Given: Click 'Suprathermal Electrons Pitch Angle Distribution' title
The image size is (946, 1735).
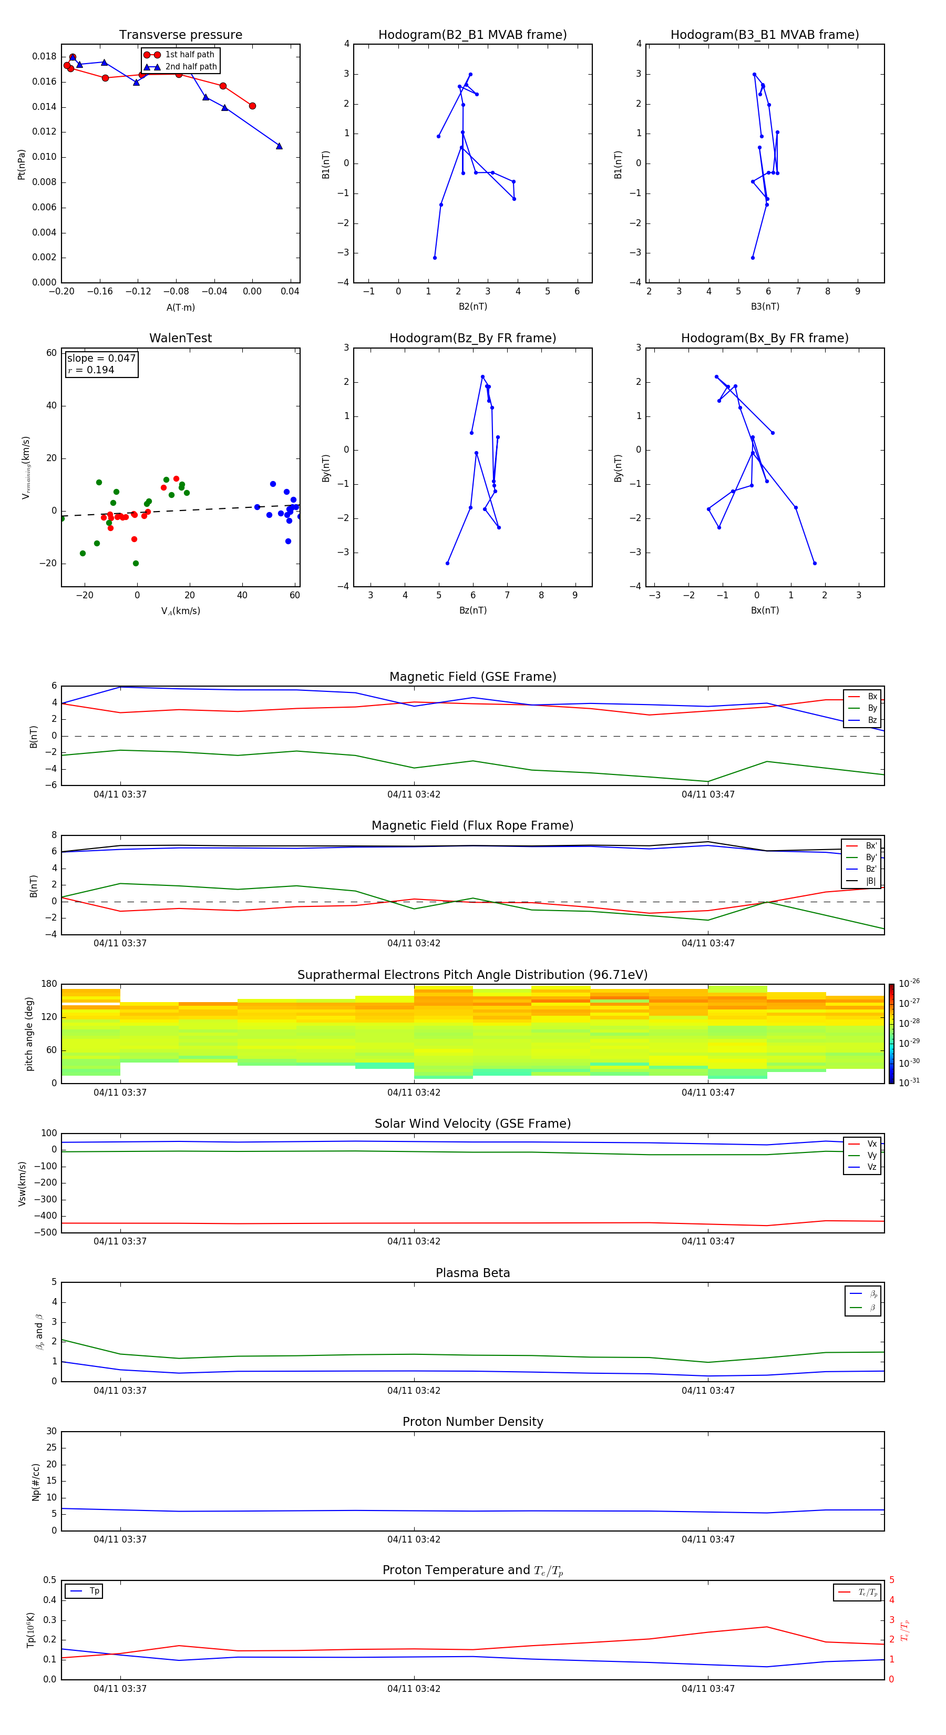Looking at the screenshot, I should tap(472, 975).
